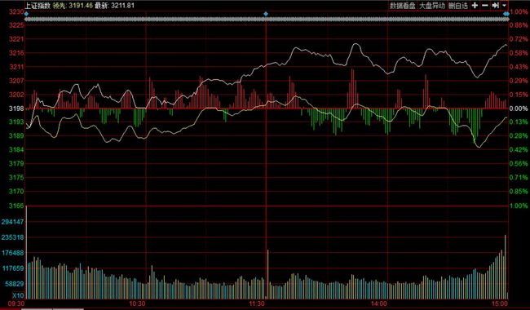
Task: Click the 最新 3211.81 value
Action: click(114, 6)
